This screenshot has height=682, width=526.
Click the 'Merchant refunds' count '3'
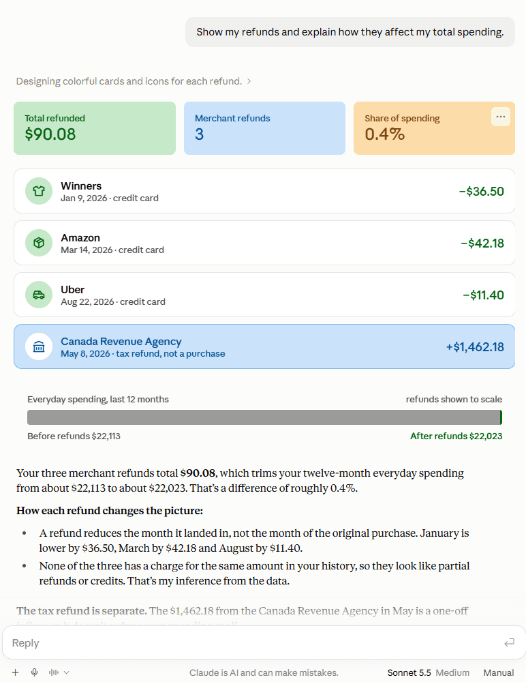199,134
